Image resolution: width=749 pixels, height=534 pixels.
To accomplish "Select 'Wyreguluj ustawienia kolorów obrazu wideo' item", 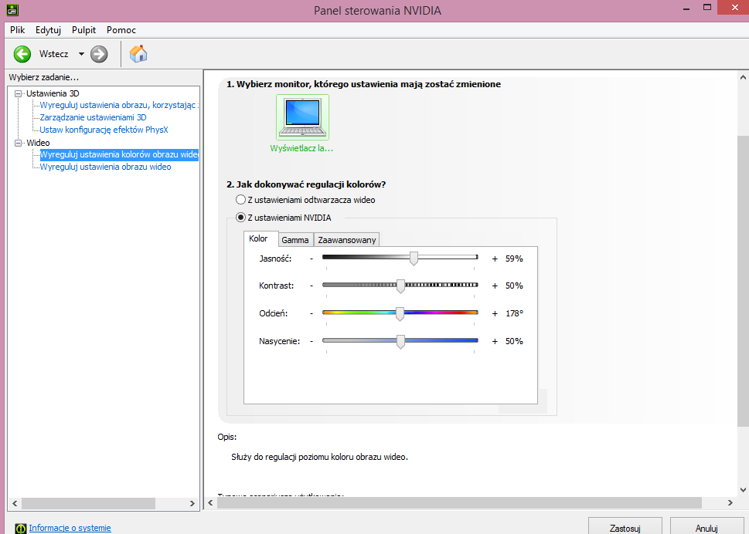I will (119, 154).
